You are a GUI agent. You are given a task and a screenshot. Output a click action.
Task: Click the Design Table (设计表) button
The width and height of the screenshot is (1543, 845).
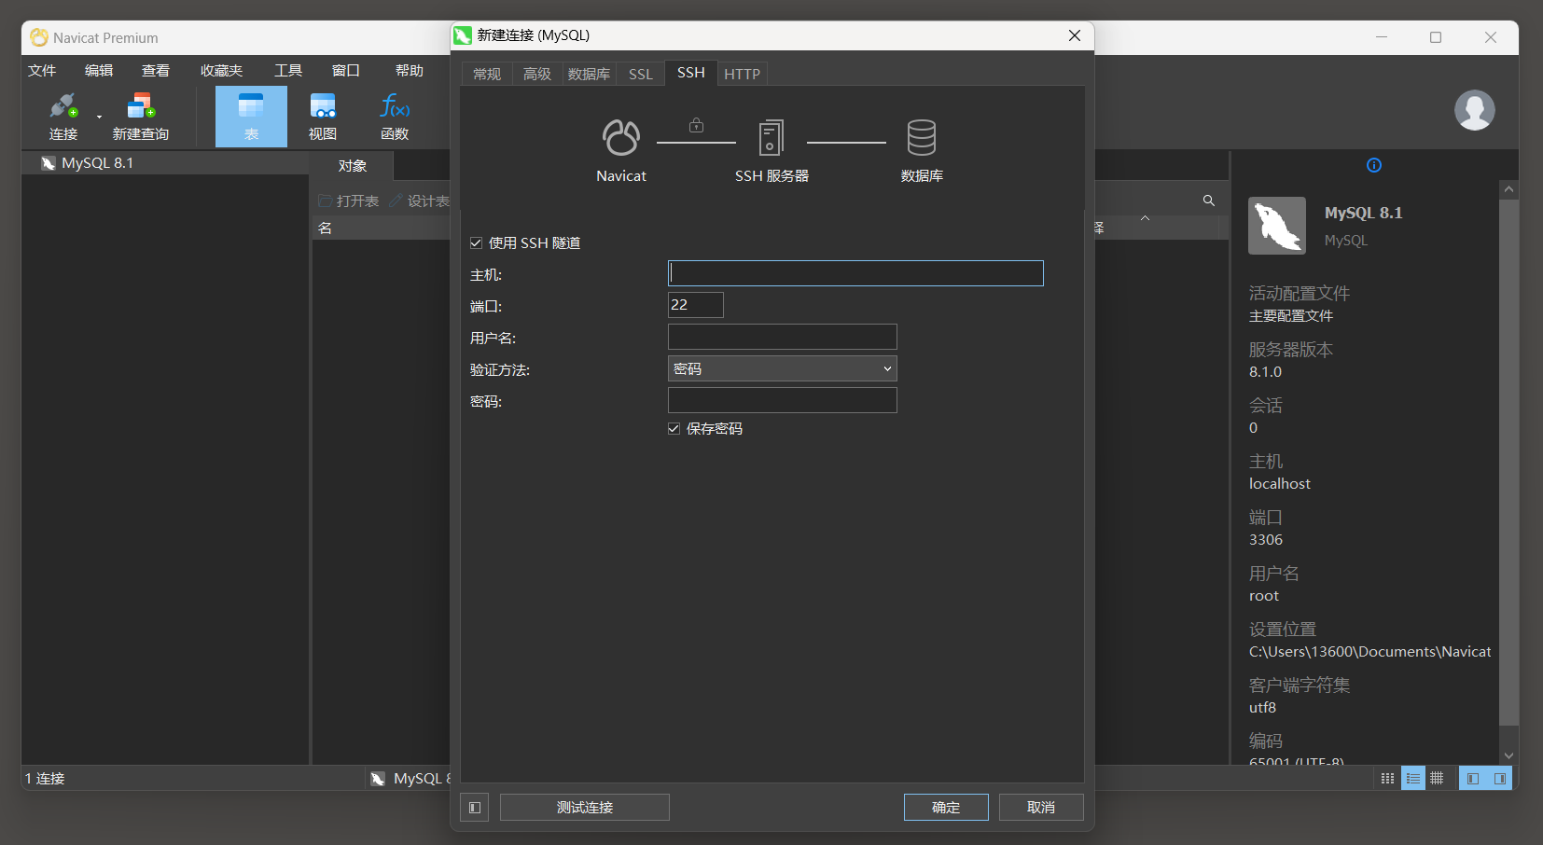click(x=419, y=201)
